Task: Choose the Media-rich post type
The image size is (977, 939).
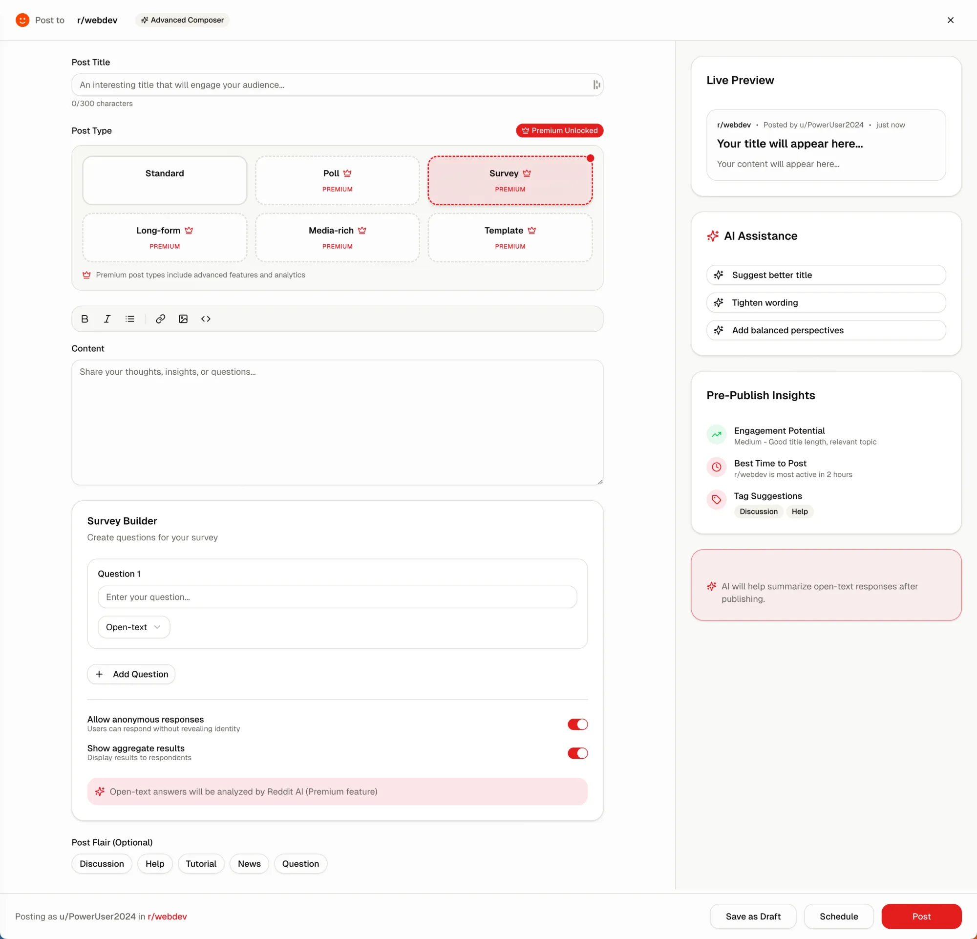Action: (x=337, y=237)
